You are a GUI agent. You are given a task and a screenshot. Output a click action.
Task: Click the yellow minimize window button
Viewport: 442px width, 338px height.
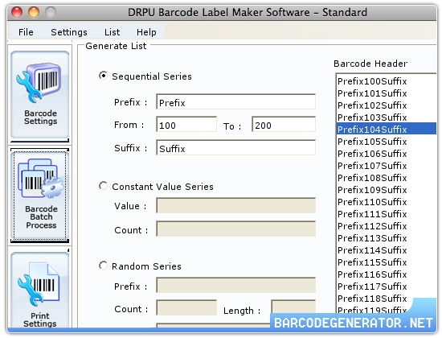[x=34, y=12]
